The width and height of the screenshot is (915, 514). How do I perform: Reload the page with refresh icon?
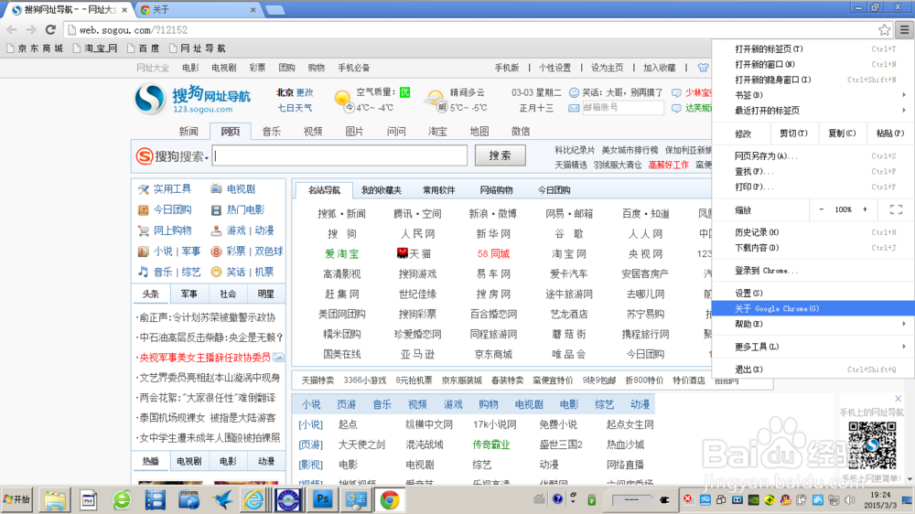coord(50,30)
